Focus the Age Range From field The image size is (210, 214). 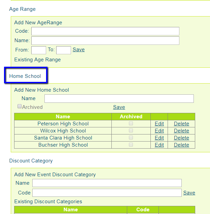point(39,50)
